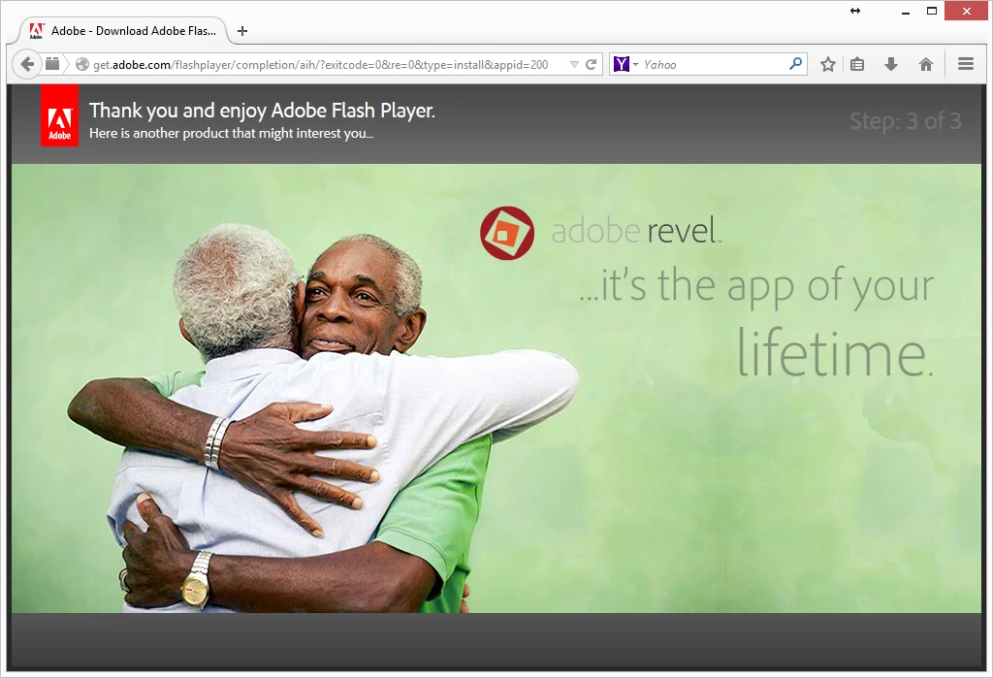The image size is (993, 678).
Task: Select the Adobe Download Flash tab
Action: (x=125, y=30)
